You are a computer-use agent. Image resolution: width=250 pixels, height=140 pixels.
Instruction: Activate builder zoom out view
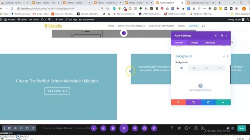point(15,128)
